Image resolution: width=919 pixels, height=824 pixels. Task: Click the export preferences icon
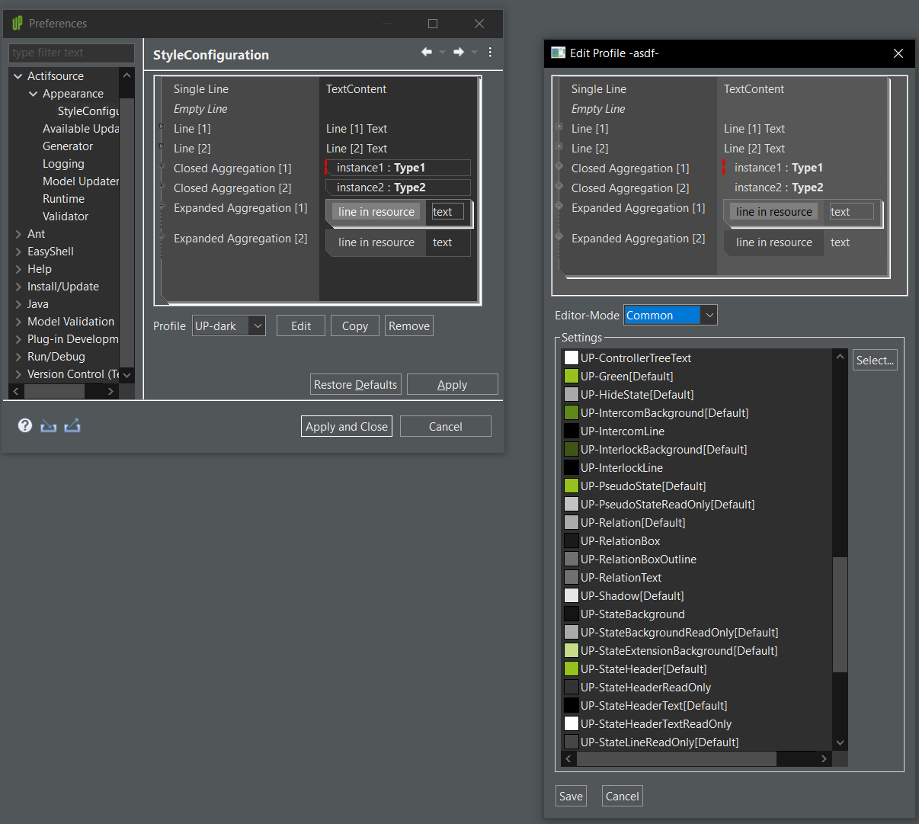(72, 425)
